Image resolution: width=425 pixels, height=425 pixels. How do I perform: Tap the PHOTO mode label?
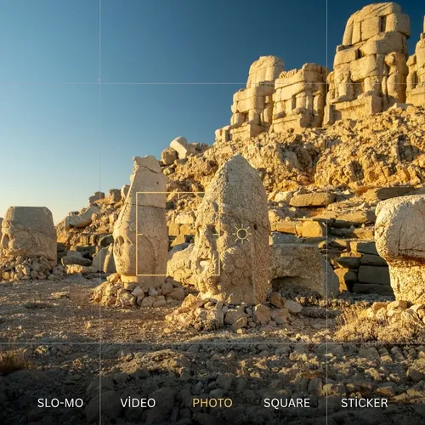tap(212, 403)
